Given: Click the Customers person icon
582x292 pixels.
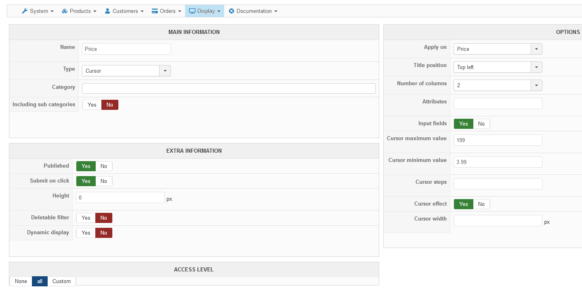Looking at the screenshot, I should [107, 11].
